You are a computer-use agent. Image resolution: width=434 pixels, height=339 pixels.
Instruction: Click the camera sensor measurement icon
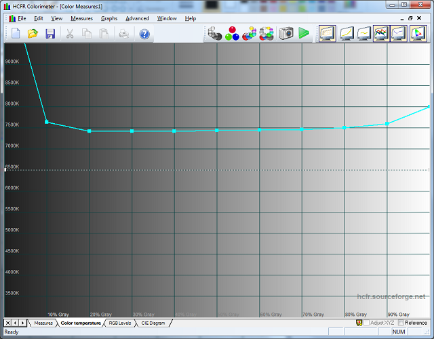pyautogui.click(x=286, y=33)
